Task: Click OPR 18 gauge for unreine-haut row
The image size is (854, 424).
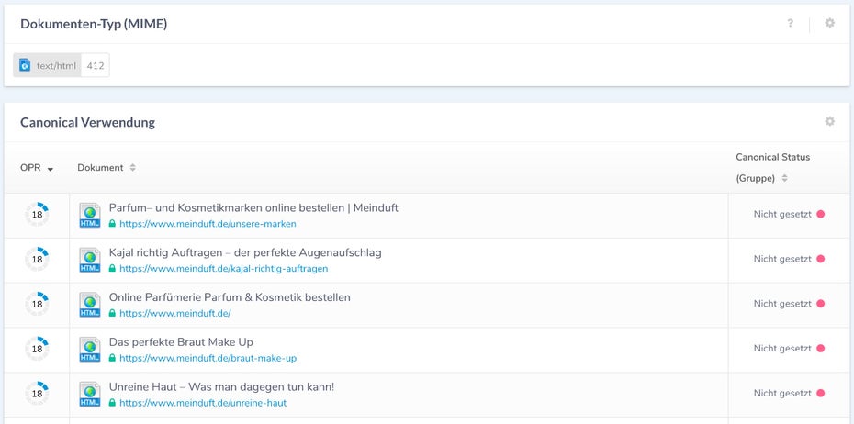Action: 37,393
